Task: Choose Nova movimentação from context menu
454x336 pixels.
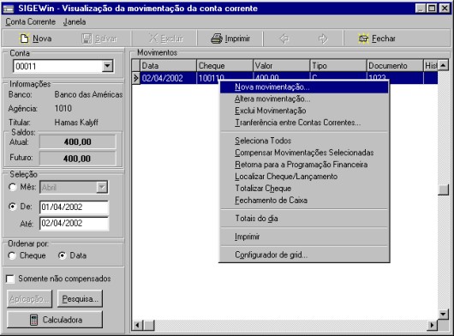Action: click(304, 87)
